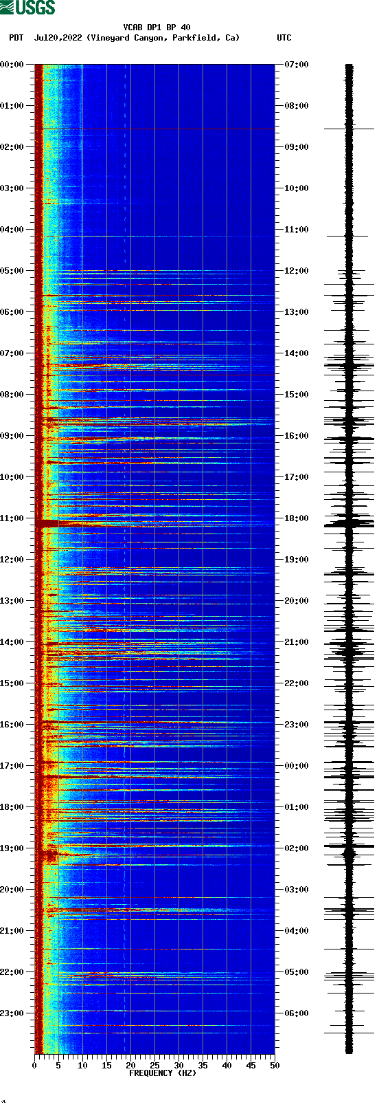
Task: Click the 08:00 PDT time label
Action: [x=12, y=395]
